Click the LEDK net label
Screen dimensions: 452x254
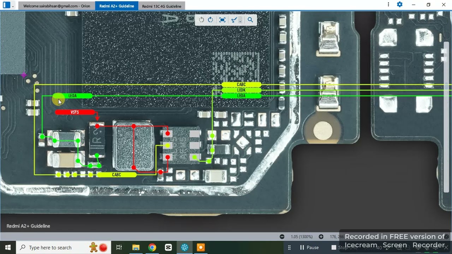(241, 90)
